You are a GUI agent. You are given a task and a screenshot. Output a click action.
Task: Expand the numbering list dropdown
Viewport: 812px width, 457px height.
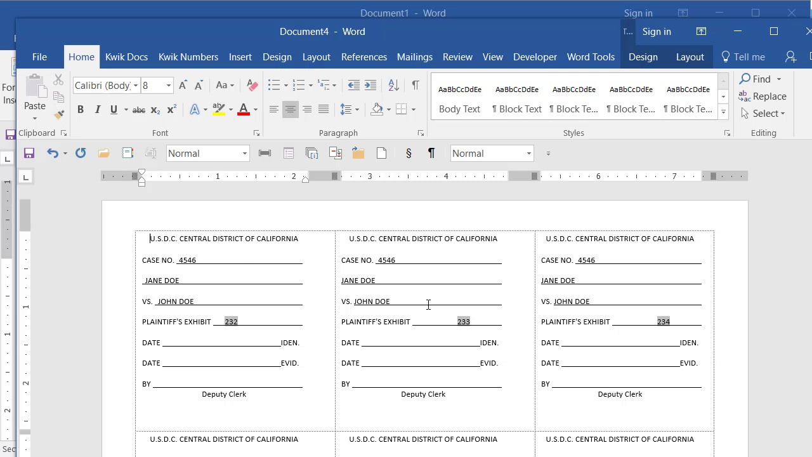tap(310, 85)
